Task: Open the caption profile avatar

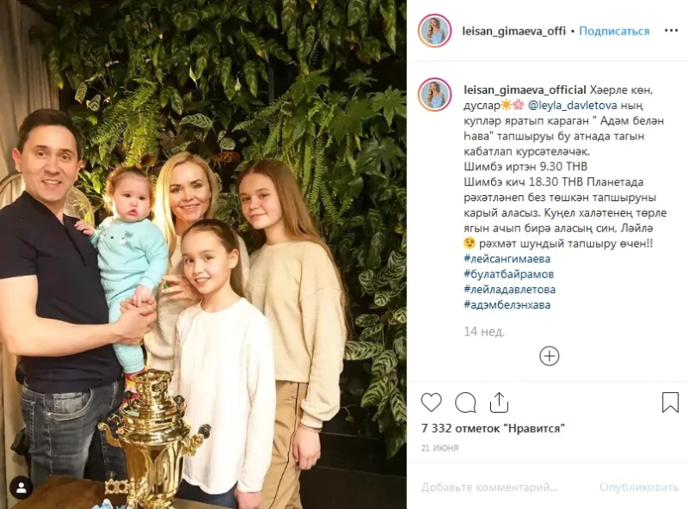Action: coord(434,95)
